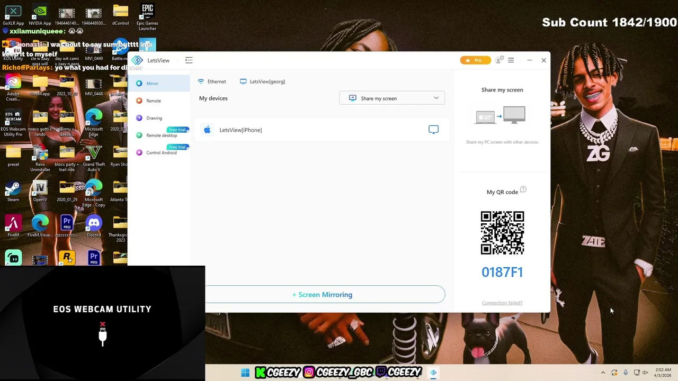Open the FiveM desktop shortcut

(13, 226)
